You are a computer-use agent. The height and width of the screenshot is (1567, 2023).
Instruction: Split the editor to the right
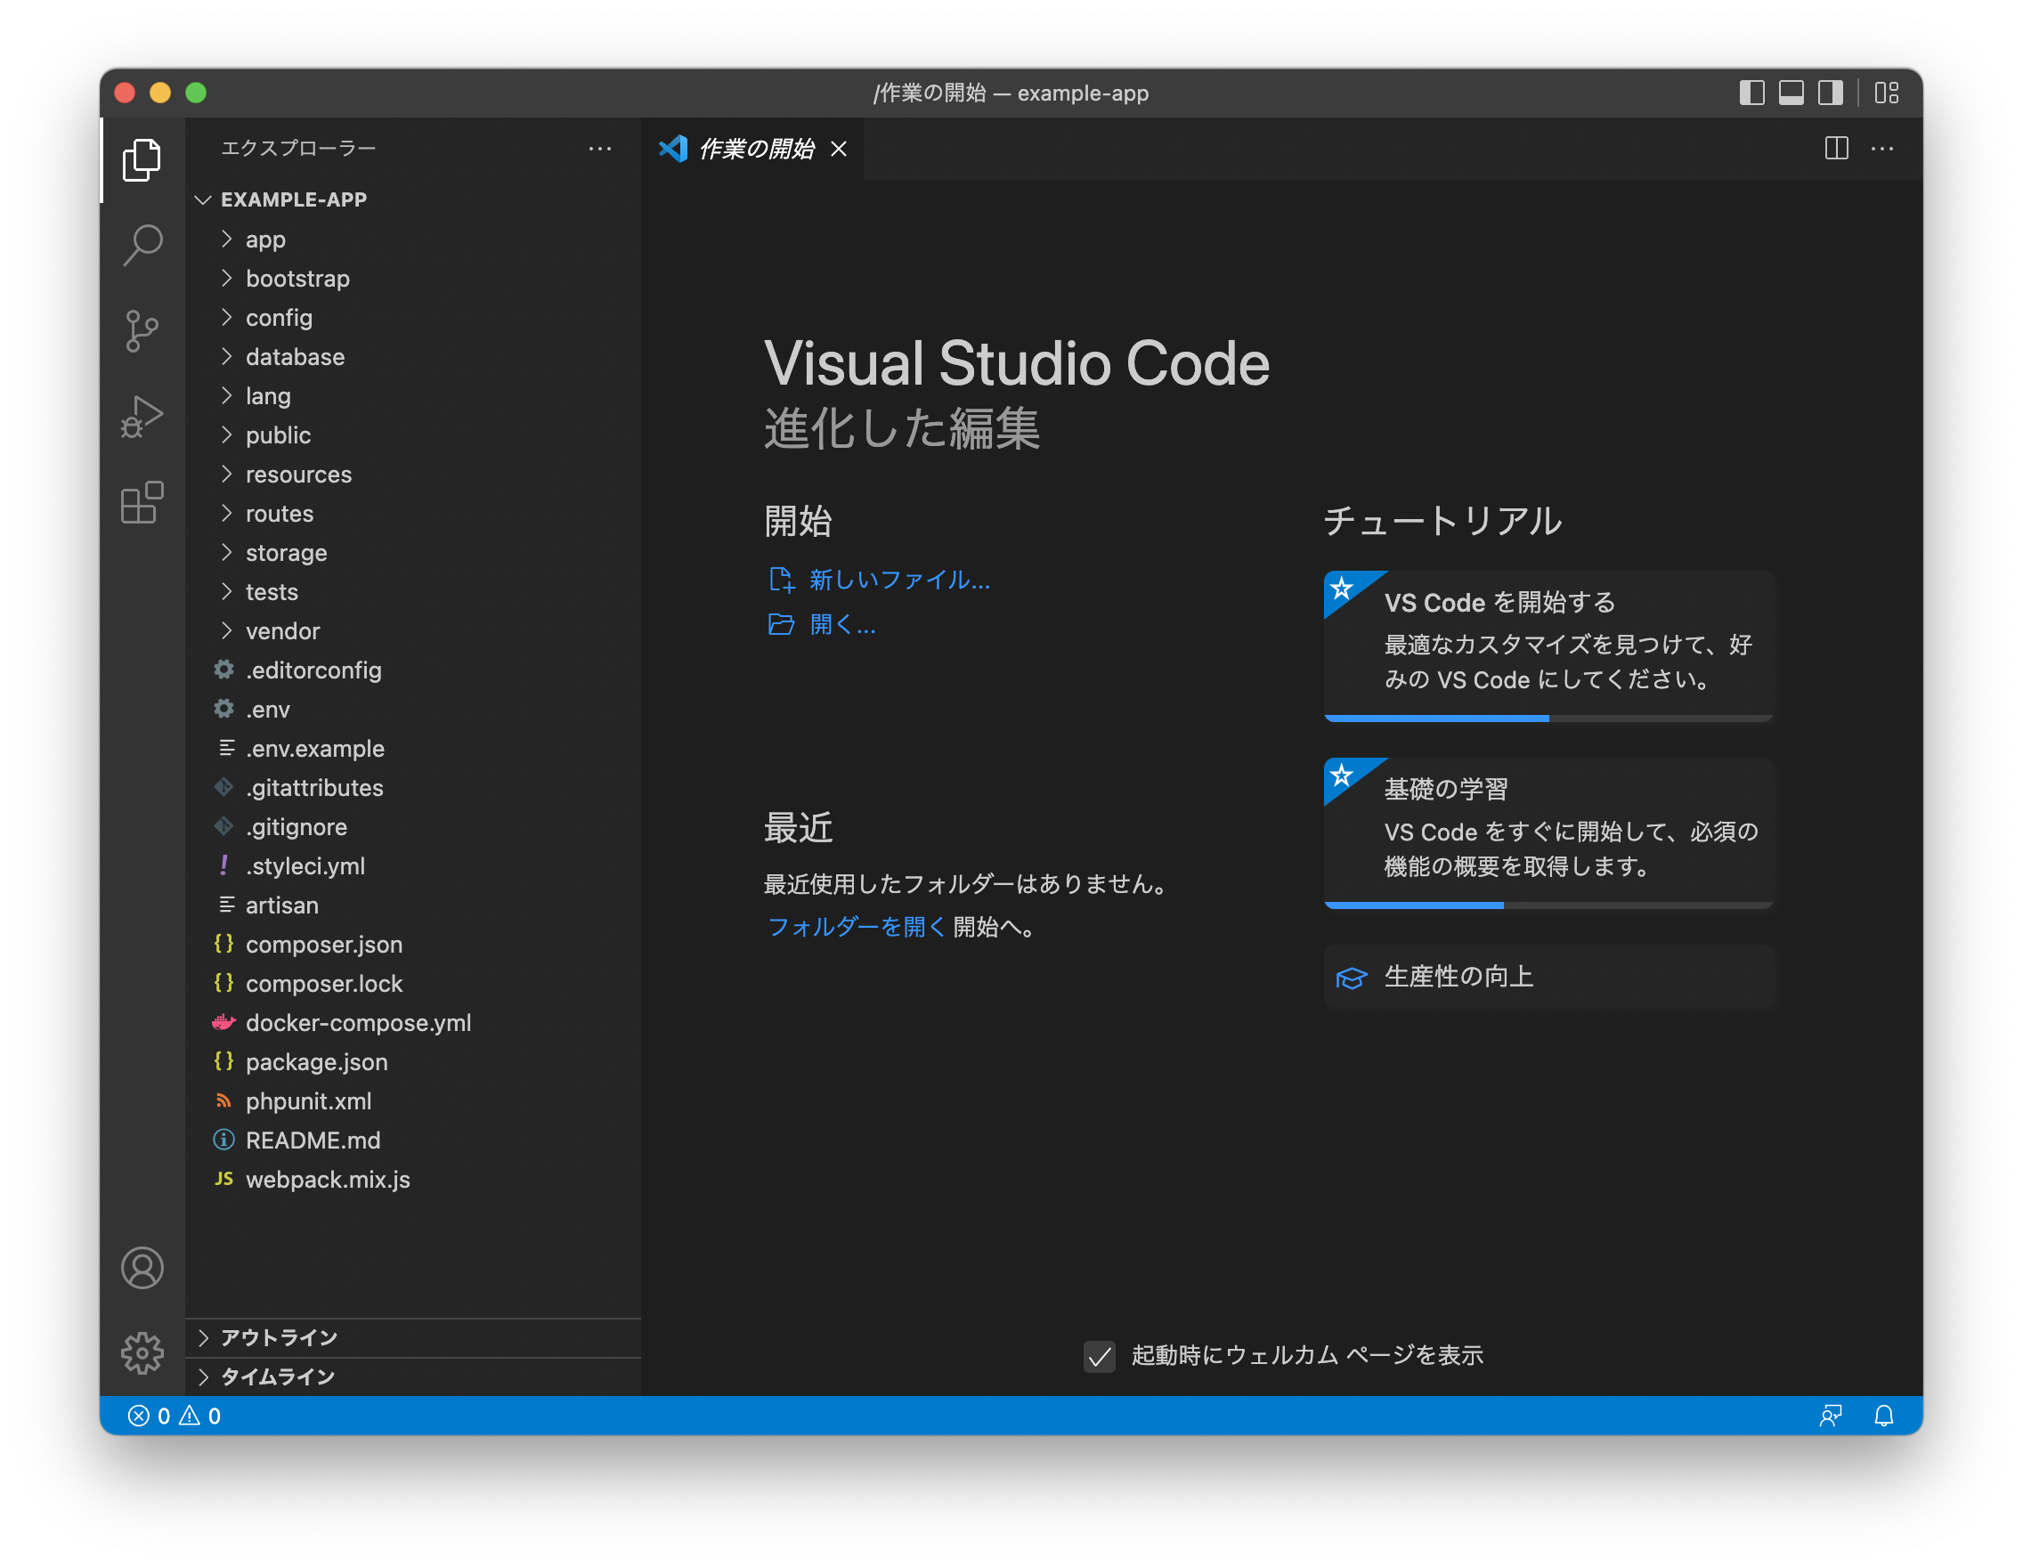coord(1836,148)
